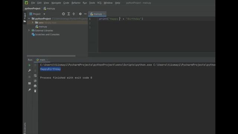The width and height of the screenshot is (238, 134).
Task: Click the python.exe command path line
Action: click(128, 65)
